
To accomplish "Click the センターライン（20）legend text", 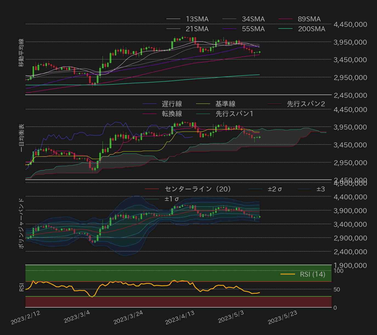I will 197,189.
